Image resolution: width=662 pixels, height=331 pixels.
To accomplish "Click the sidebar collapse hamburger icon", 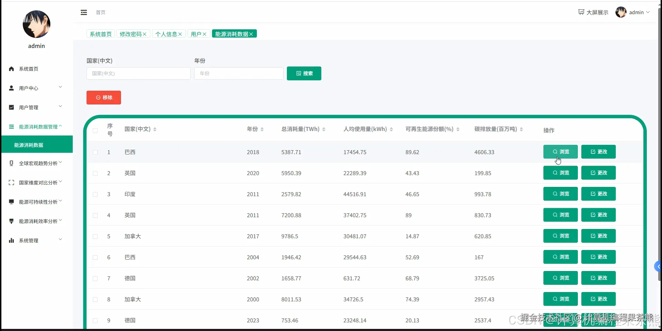I will (x=83, y=12).
